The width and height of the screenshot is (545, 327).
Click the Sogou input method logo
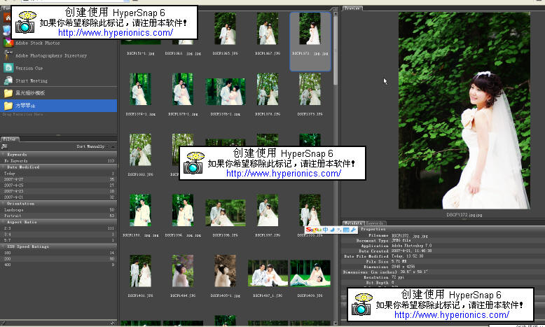314,230
